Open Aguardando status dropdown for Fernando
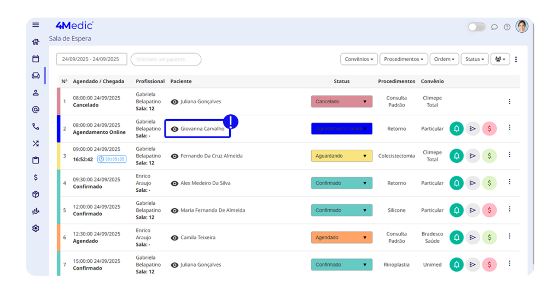The height and width of the screenshot is (294, 560). [x=341, y=156]
